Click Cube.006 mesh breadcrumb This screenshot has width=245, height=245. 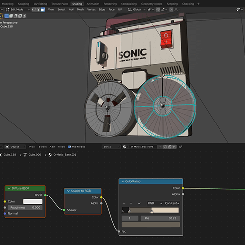(35, 155)
